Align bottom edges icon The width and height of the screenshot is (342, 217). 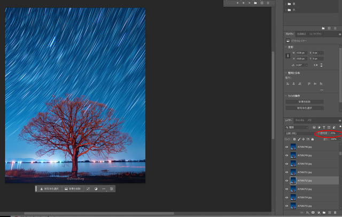pos(321,84)
